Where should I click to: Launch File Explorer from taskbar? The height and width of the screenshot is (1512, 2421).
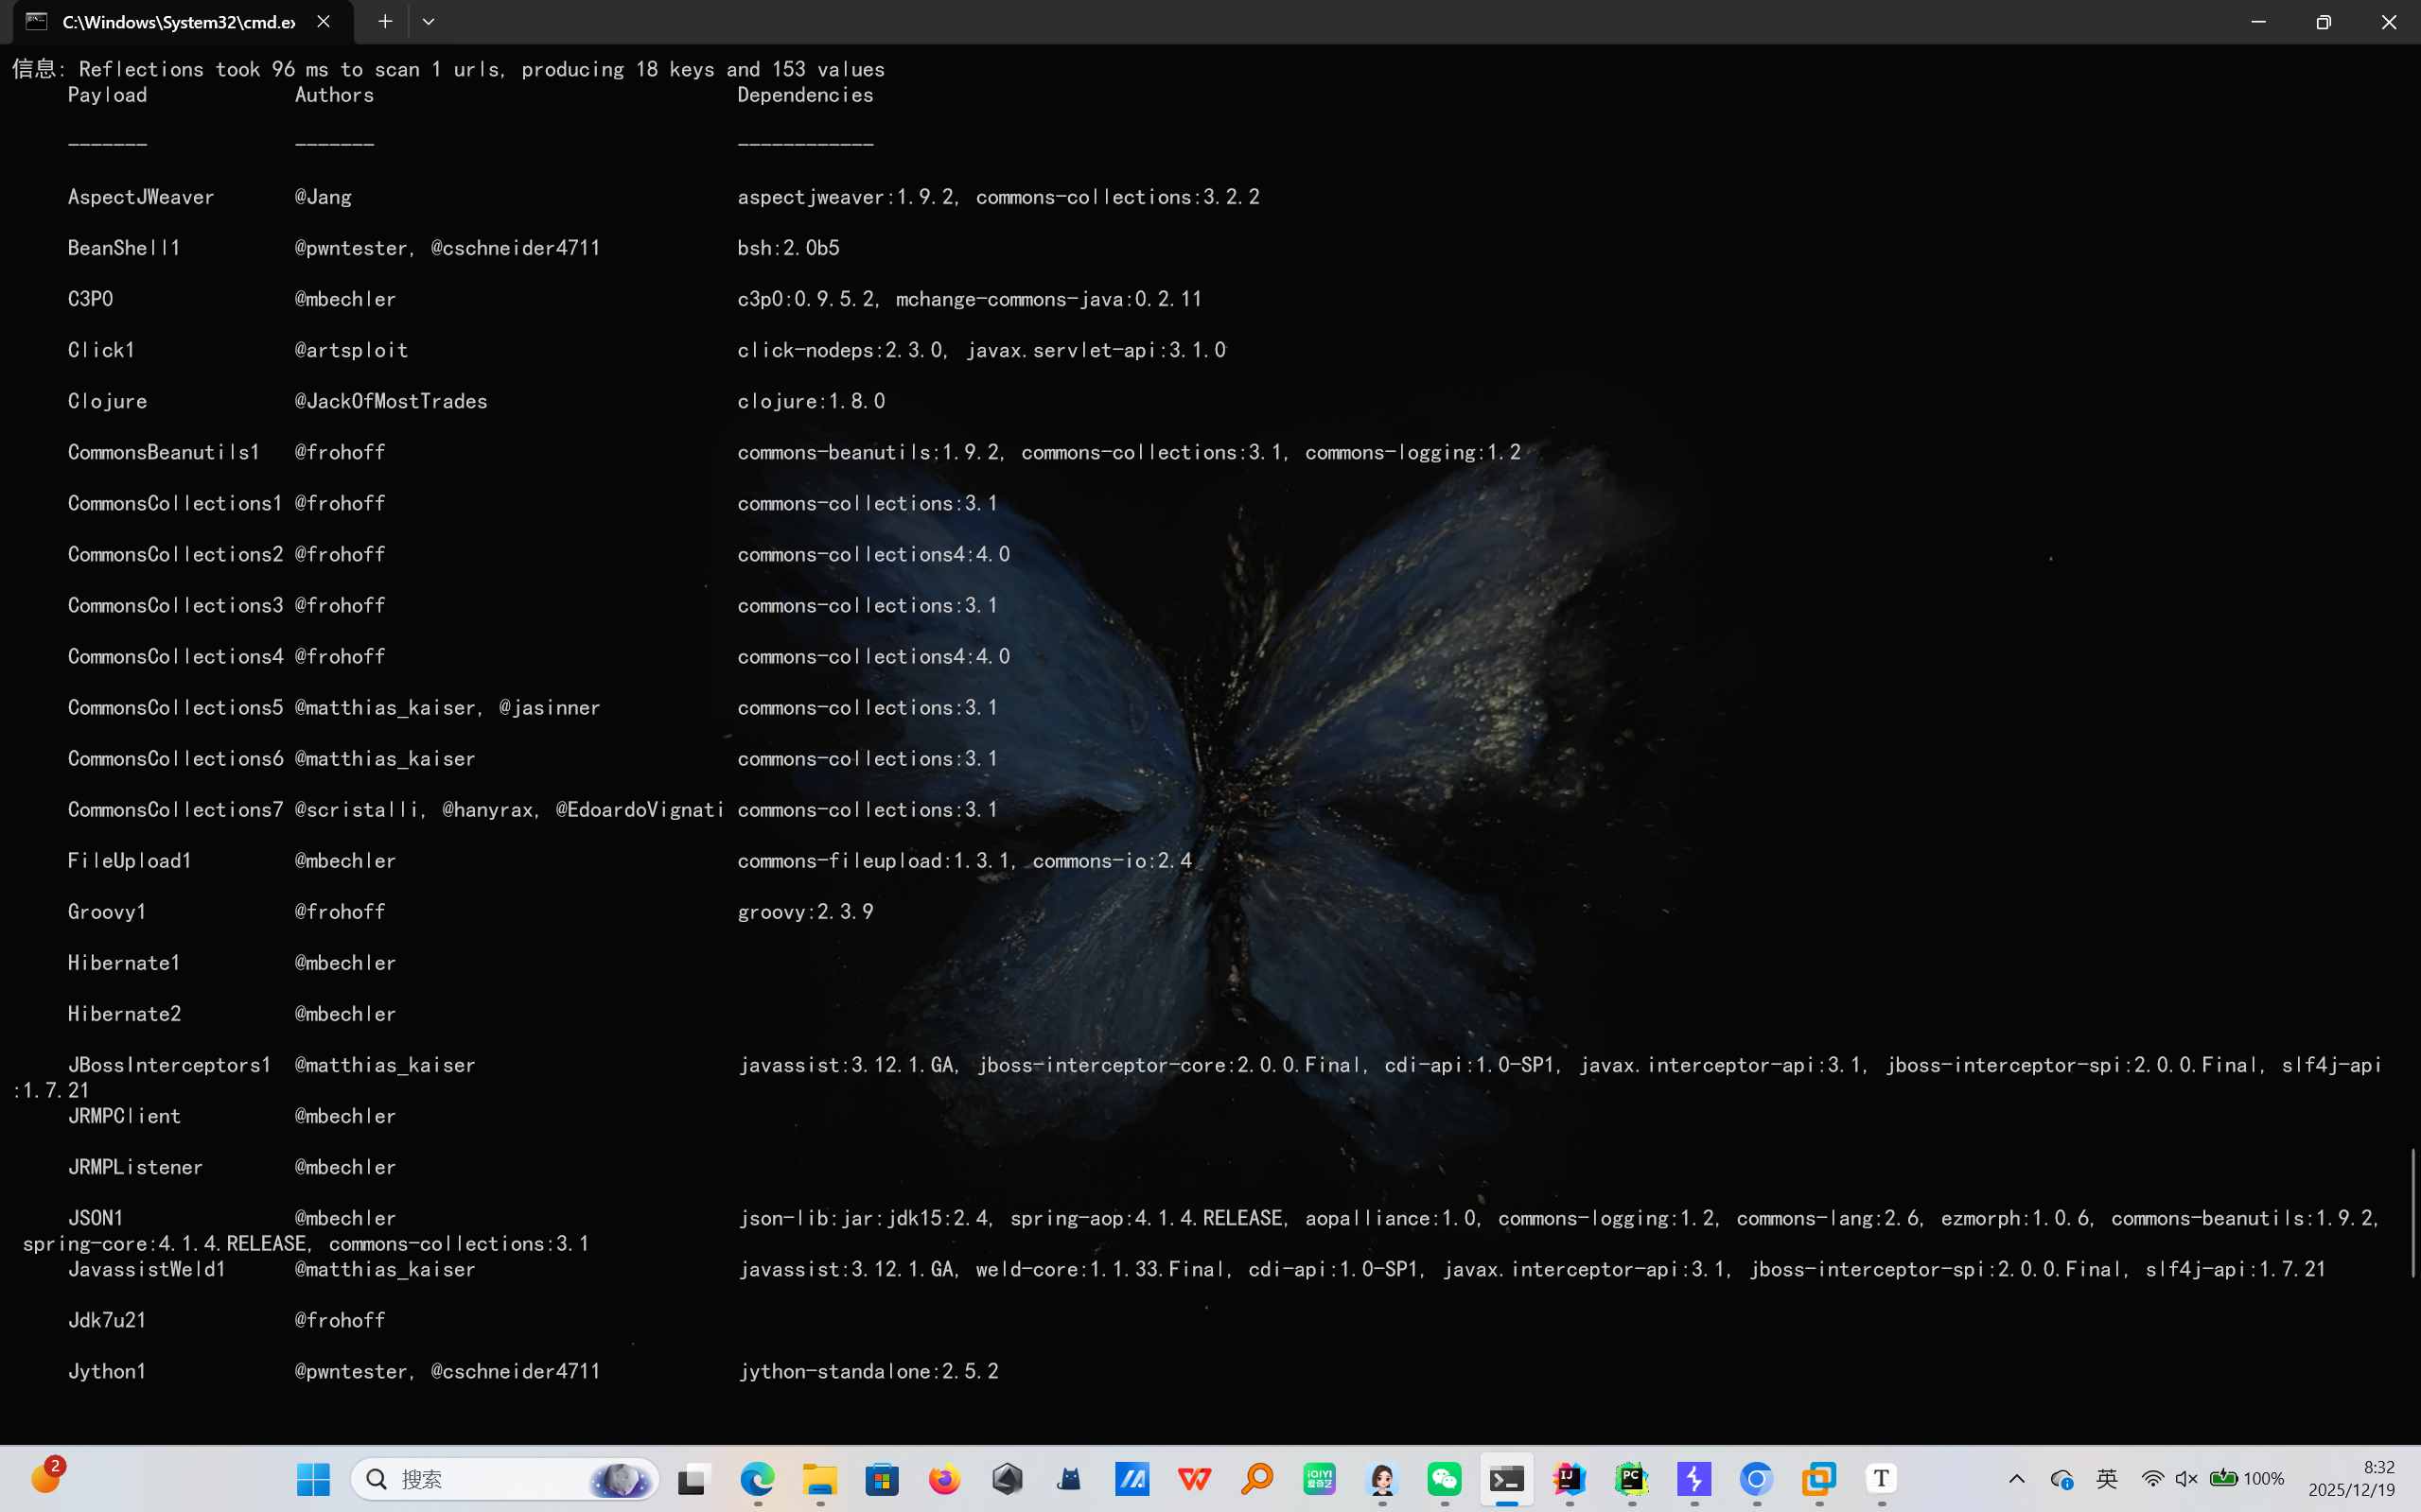pos(819,1479)
